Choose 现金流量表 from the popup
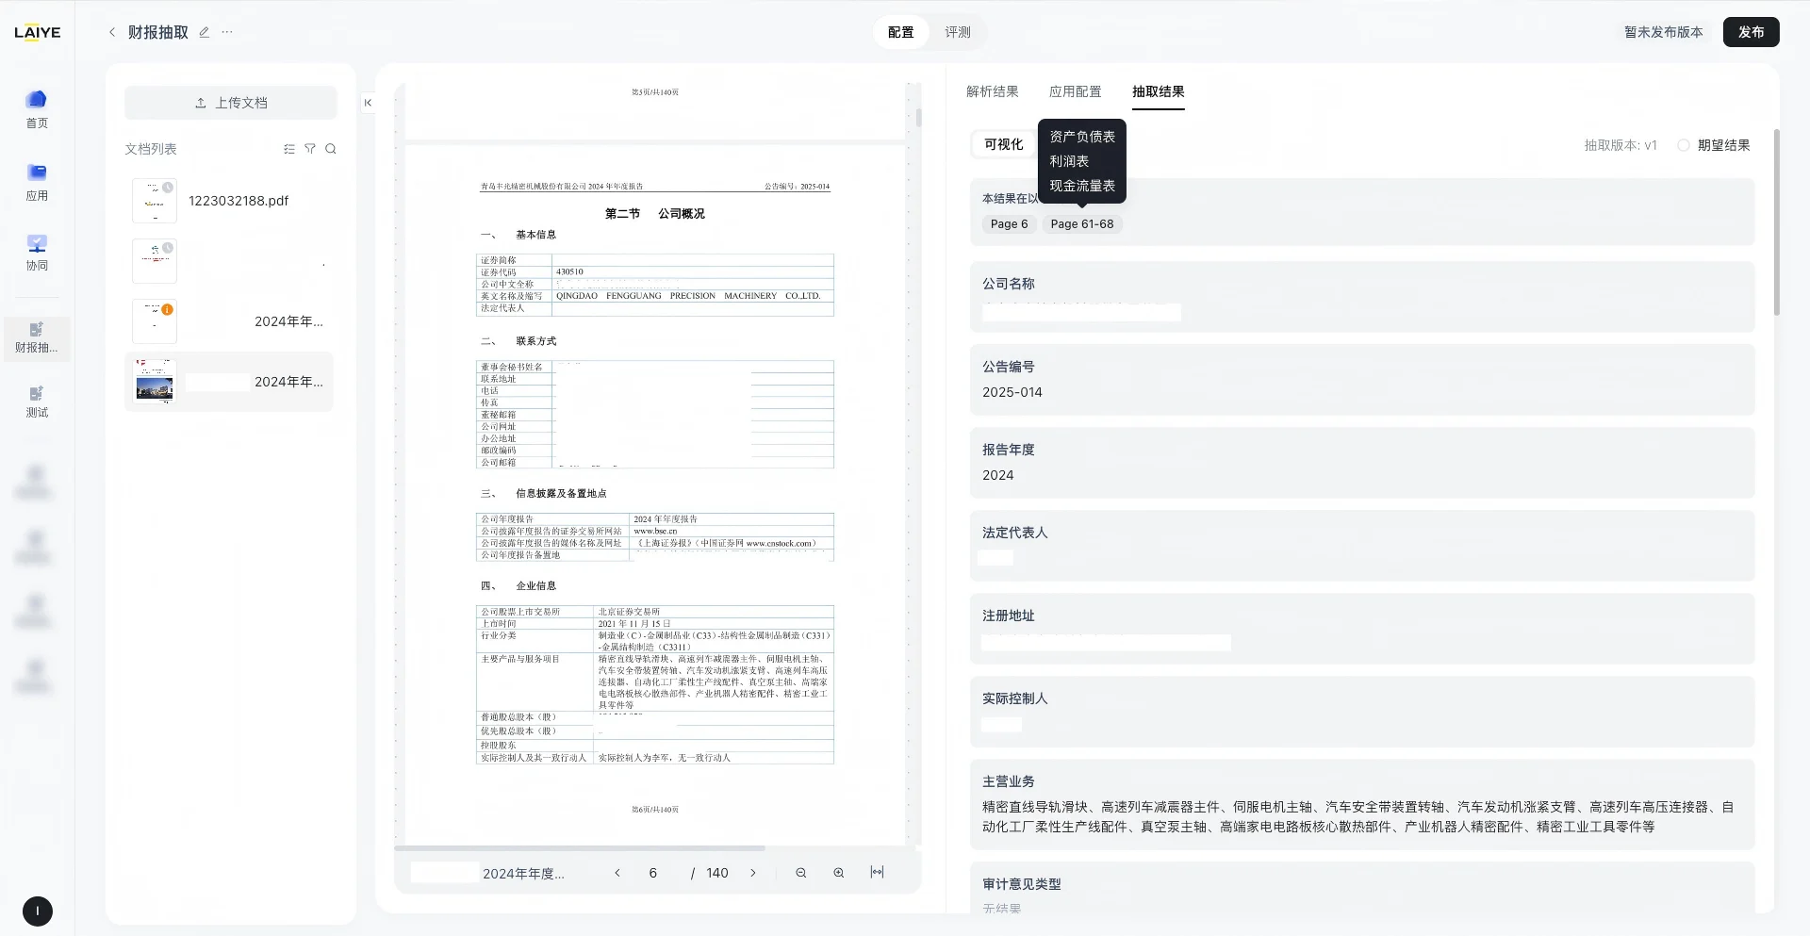This screenshot has width=1810, height=936. 1082,186
